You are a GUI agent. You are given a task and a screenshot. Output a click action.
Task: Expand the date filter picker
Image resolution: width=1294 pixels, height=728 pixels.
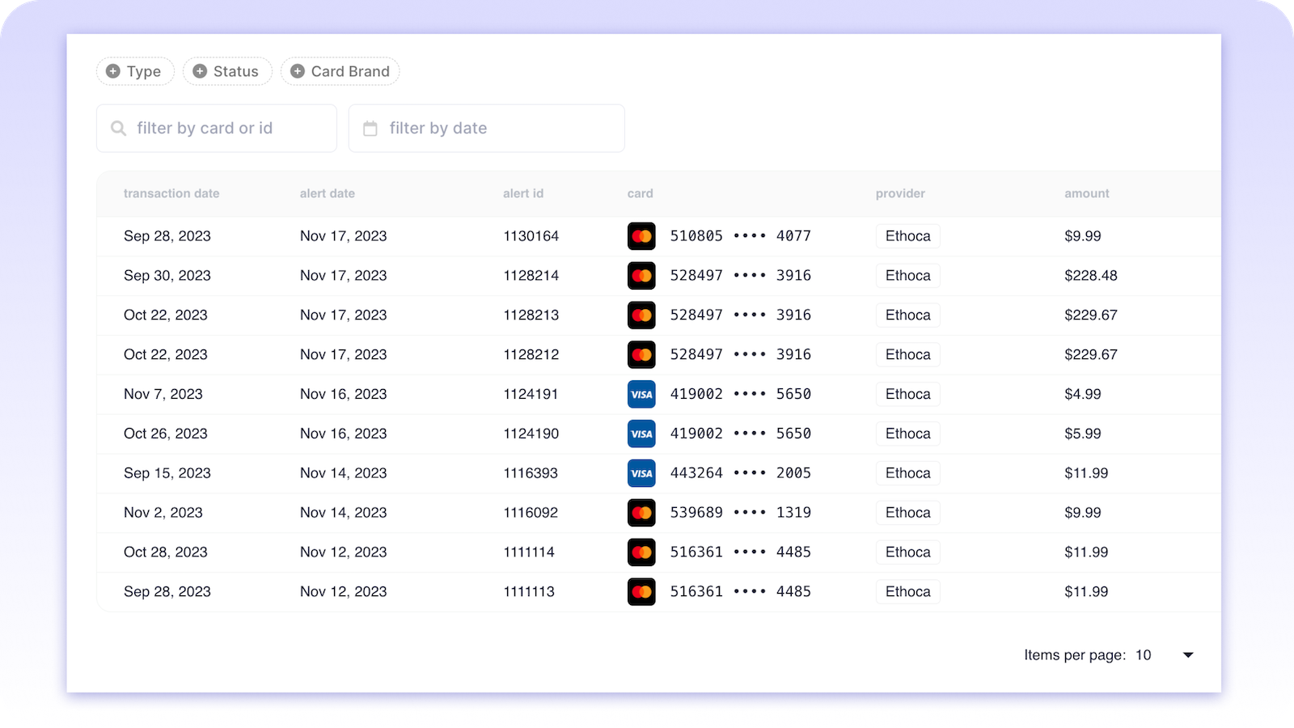pyautogui.click(x=486, y=128)
